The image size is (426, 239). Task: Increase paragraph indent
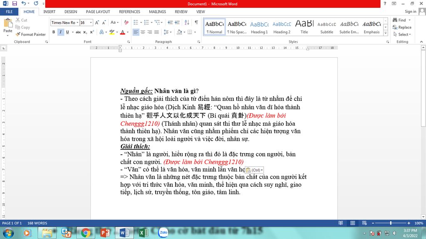177,22
